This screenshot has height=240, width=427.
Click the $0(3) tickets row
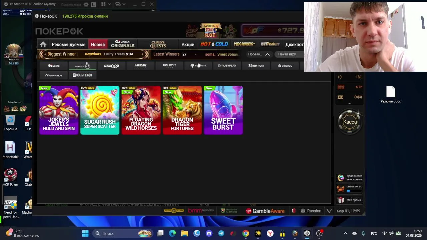pos(349,97)
